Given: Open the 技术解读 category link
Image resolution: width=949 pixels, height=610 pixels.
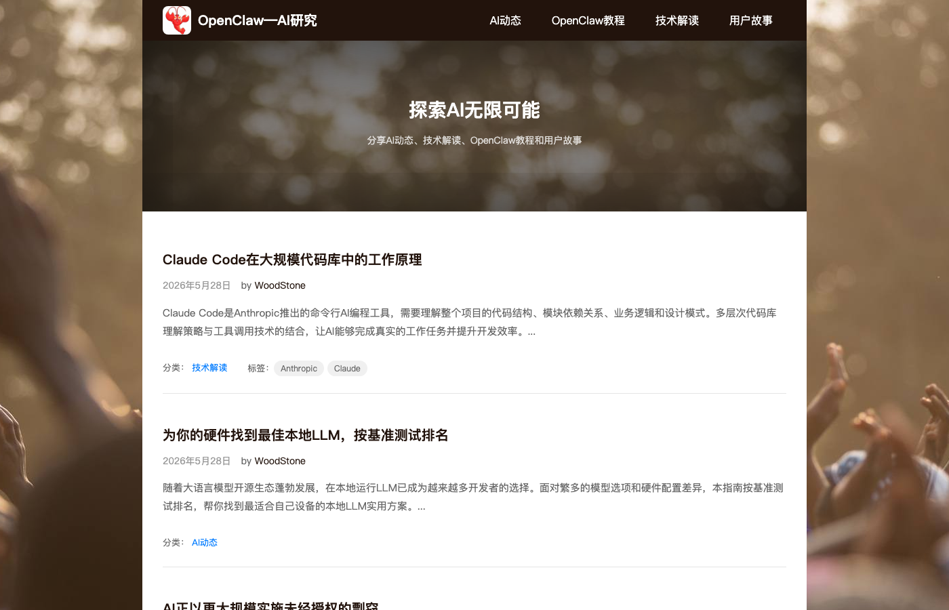Looking at the screenshot, I should (x=209, y=367).
